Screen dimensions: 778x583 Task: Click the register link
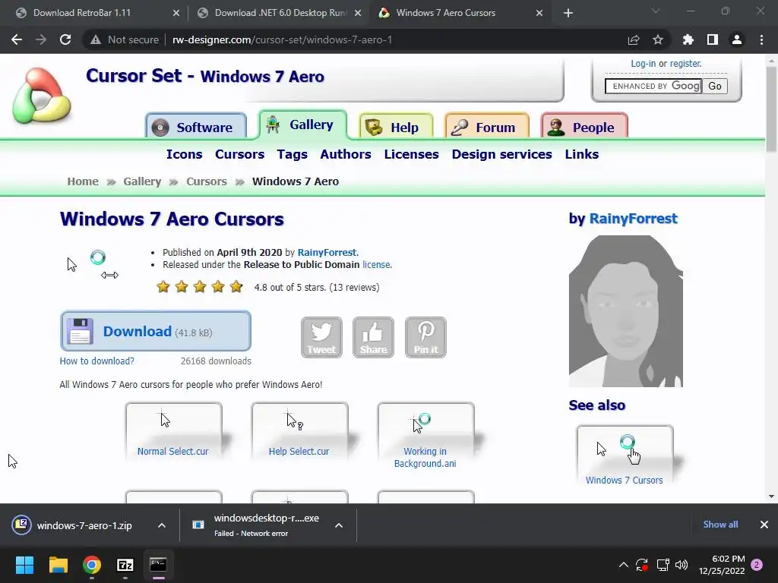click(x=686, y=64)
